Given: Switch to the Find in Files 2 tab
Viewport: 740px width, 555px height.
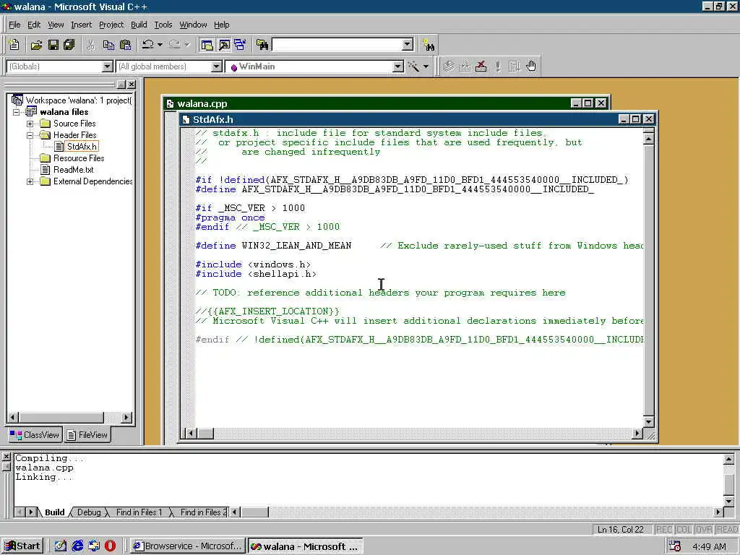Looking at the screenshot, I should [203, 512].
